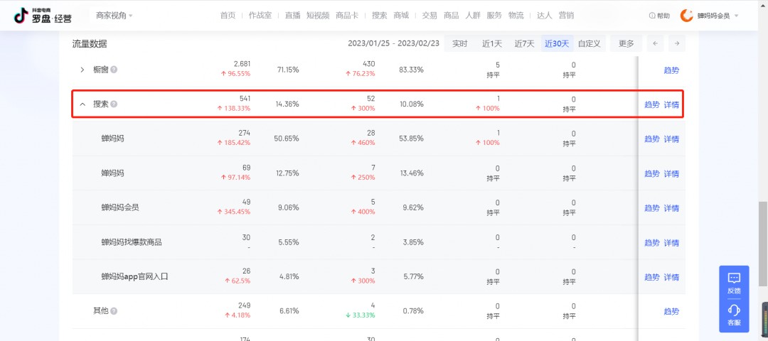Click the 蝉妈妈找爆款商品 keyword text
Image resolution: width=768 pixels, height=341 pixels.
[x=132, y=242]
